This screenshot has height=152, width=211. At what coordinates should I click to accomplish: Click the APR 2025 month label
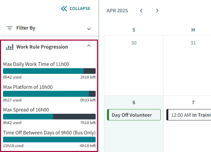(117, 11)
